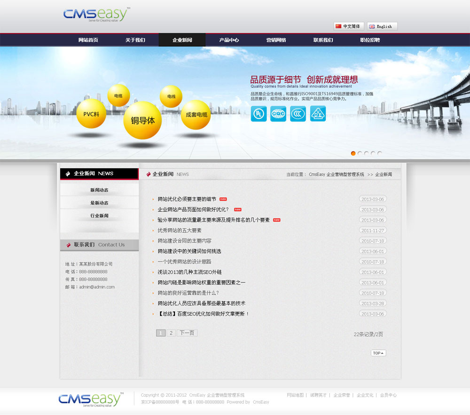Click the CCC certification icon
The image size is (470, 415).
pos(298,114)
